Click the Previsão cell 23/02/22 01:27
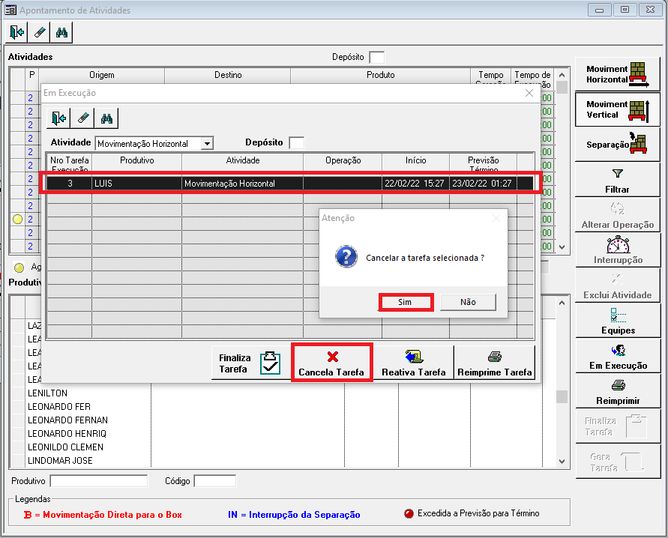The image size is (668, 538). click(x=482, y=184)
